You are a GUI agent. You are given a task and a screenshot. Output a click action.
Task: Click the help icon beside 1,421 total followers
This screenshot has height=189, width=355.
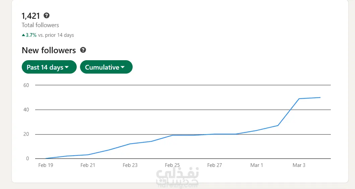[x=47, y=16]
